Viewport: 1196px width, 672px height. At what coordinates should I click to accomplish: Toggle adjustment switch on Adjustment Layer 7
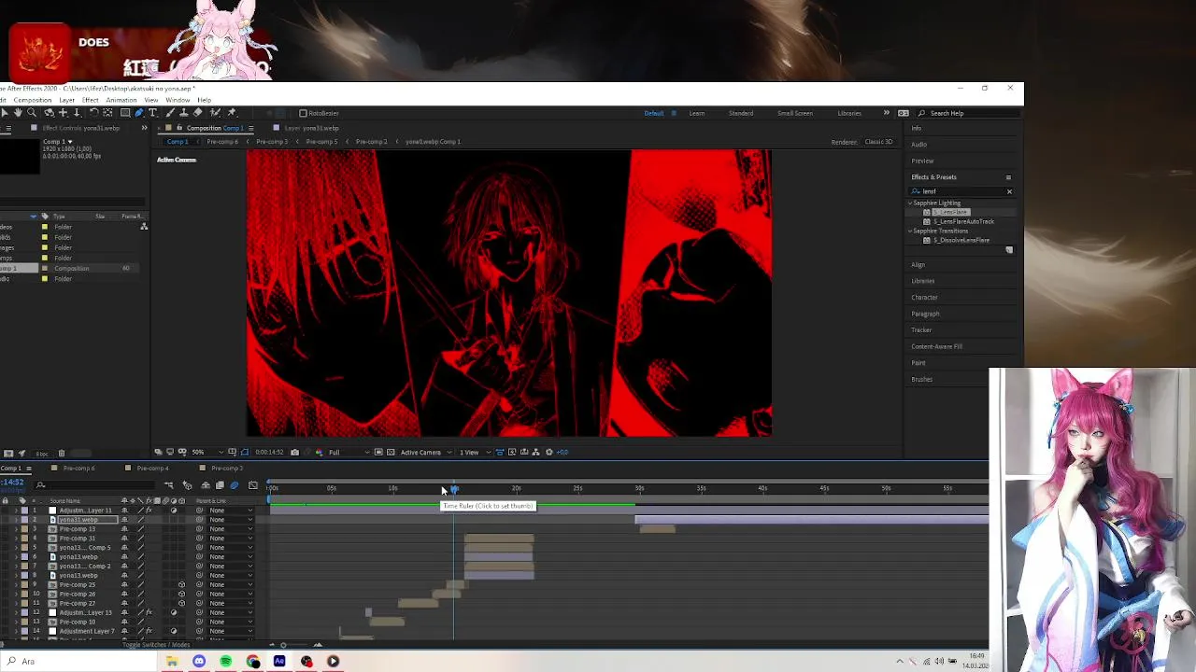[x=174, y=631]
